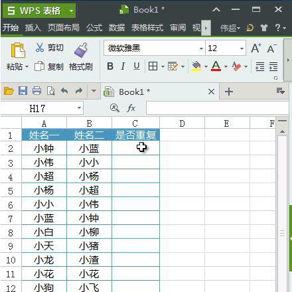Screen dimensions: 292x292
Task: Click the Cut (剪切) scissors icon
Action: pyautogui.click(x=40, y=47)
